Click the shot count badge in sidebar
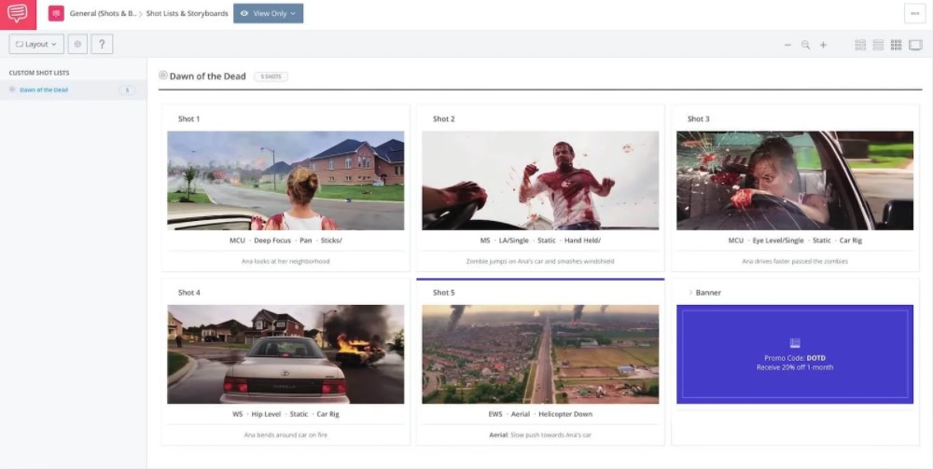The height and width of the screenshot is (469, 933). 126,90
